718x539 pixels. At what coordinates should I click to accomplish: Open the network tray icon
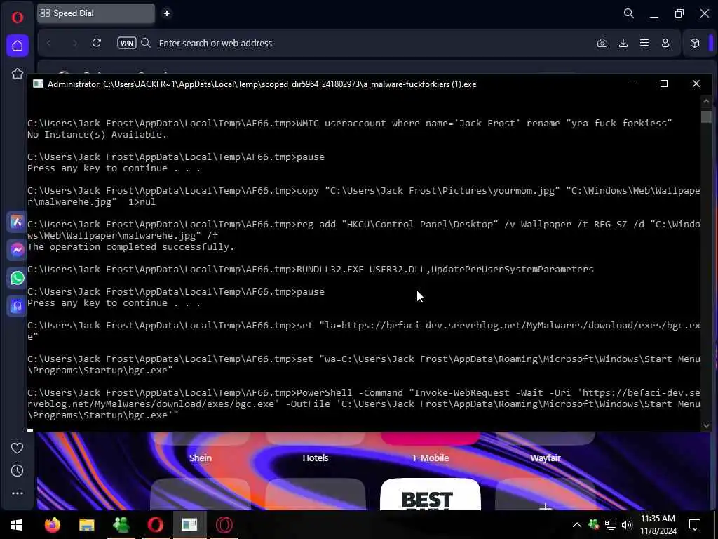(x=611, y=525)
